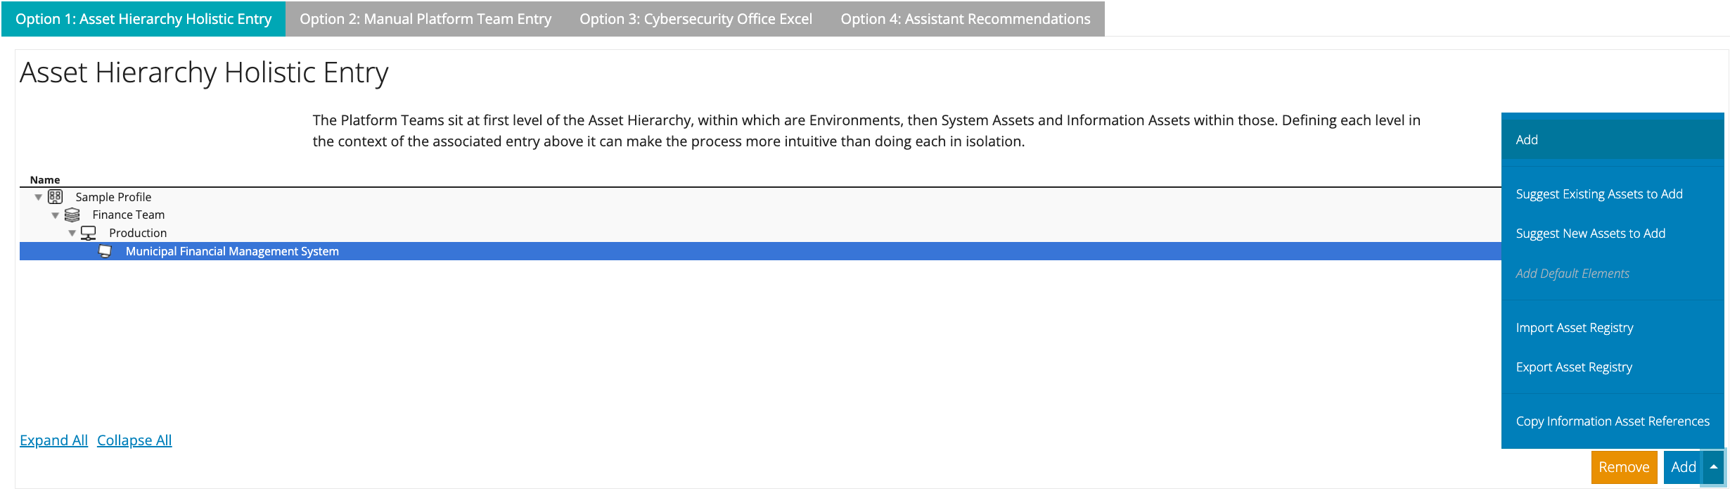Collapse the Sample Profile tree node
This screenshot has height=491, width=1730.
pos(39,198)
